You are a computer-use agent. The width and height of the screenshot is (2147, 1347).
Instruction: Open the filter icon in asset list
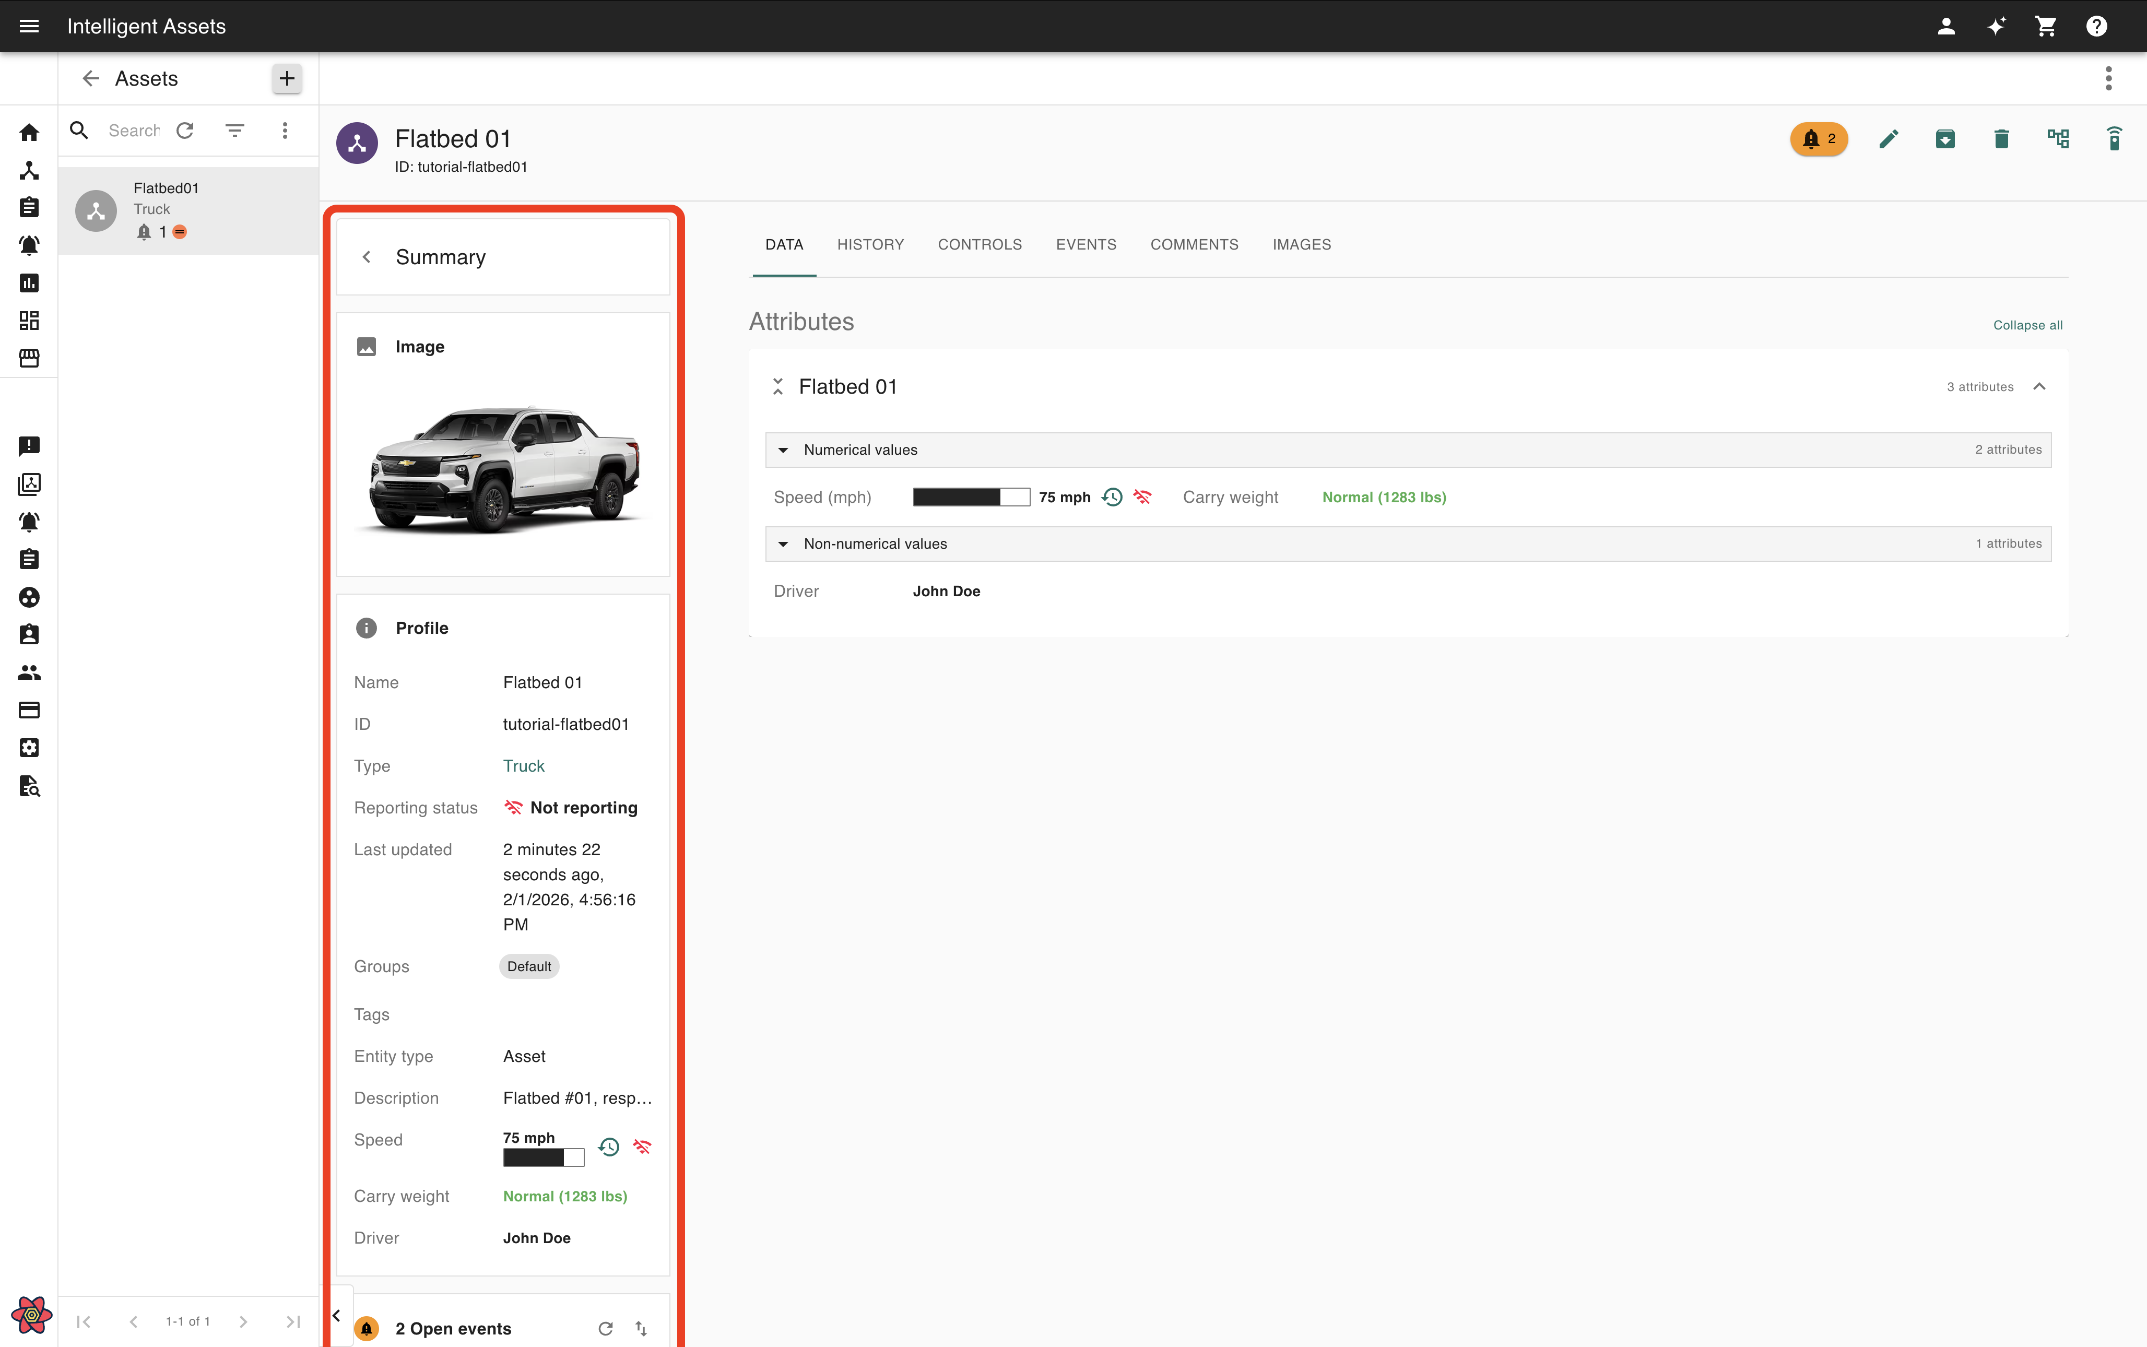click(x=234, y=131)
